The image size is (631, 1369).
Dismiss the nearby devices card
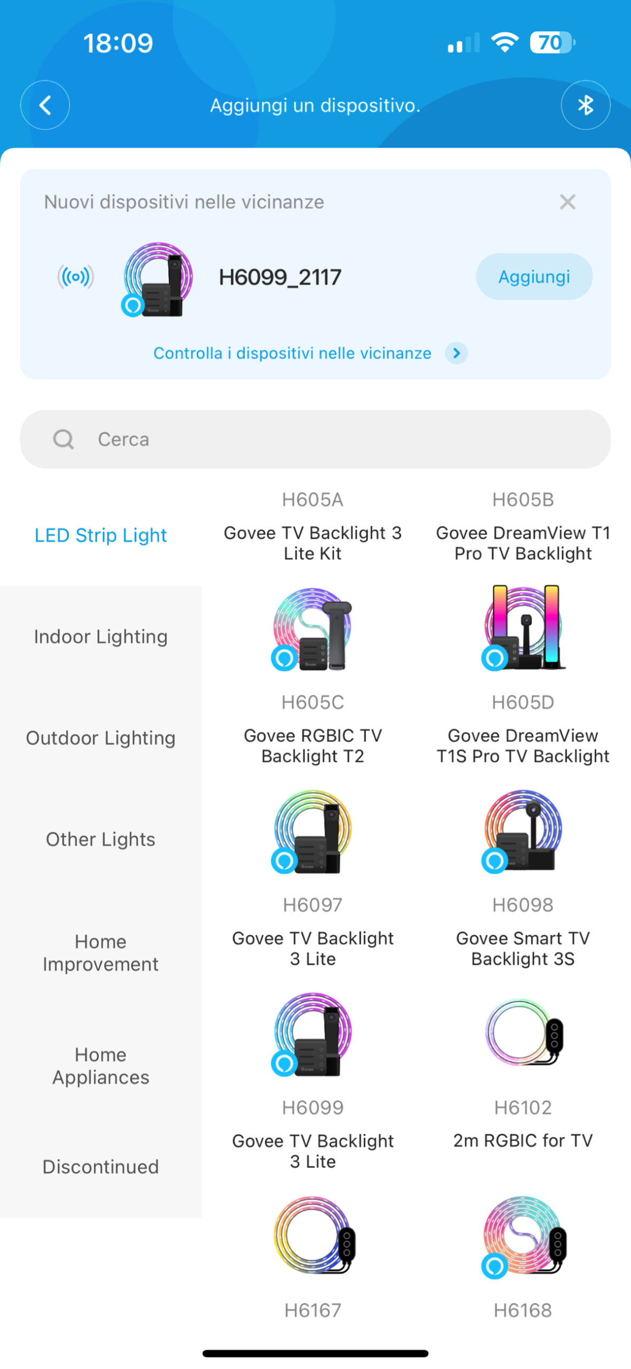[x=567, y=202]
